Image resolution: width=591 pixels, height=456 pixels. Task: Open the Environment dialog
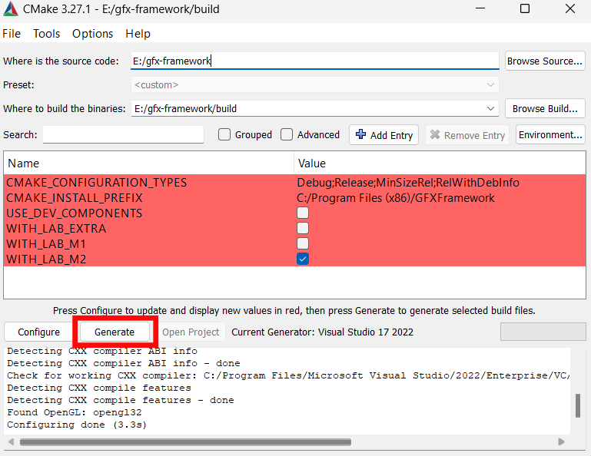coord(550,134)
